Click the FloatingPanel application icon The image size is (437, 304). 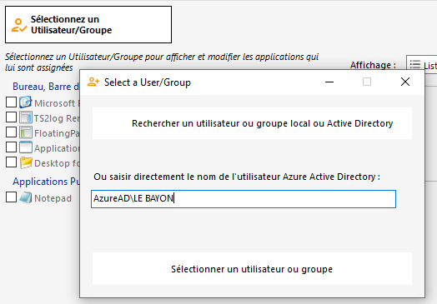(26, 132)
